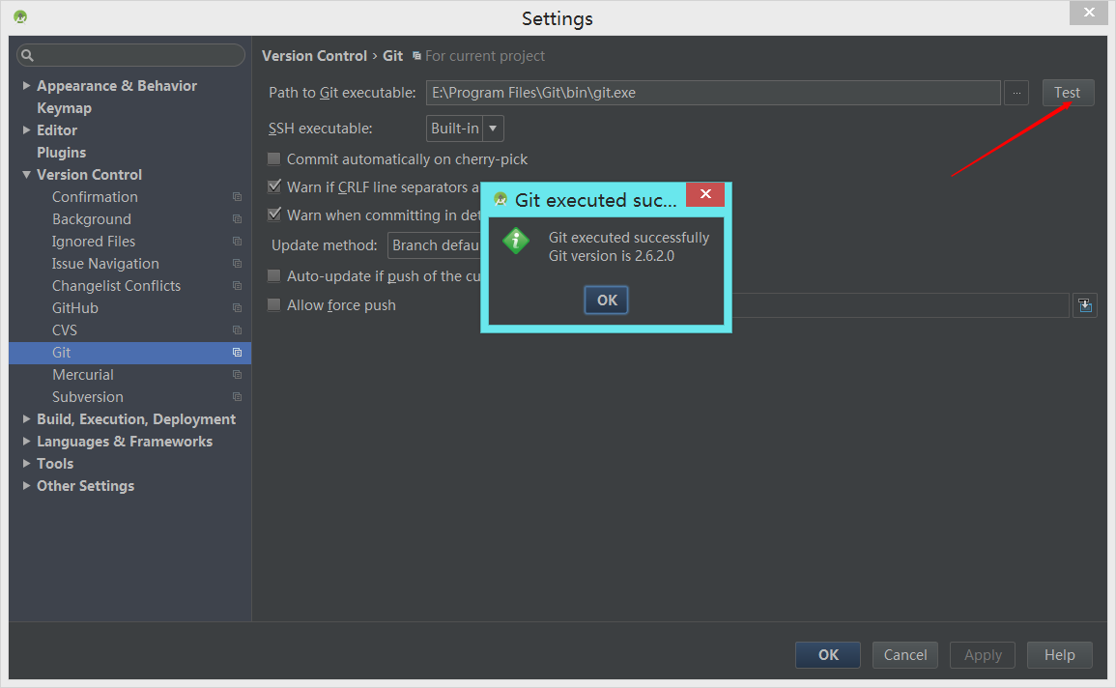Open Background settings page

91,219
